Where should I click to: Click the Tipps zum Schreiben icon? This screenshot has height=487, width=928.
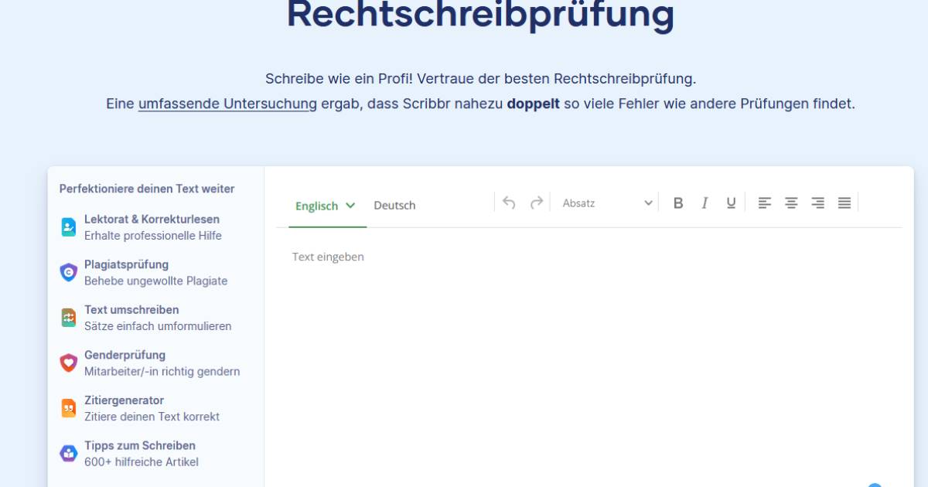[x=70, y=453]
